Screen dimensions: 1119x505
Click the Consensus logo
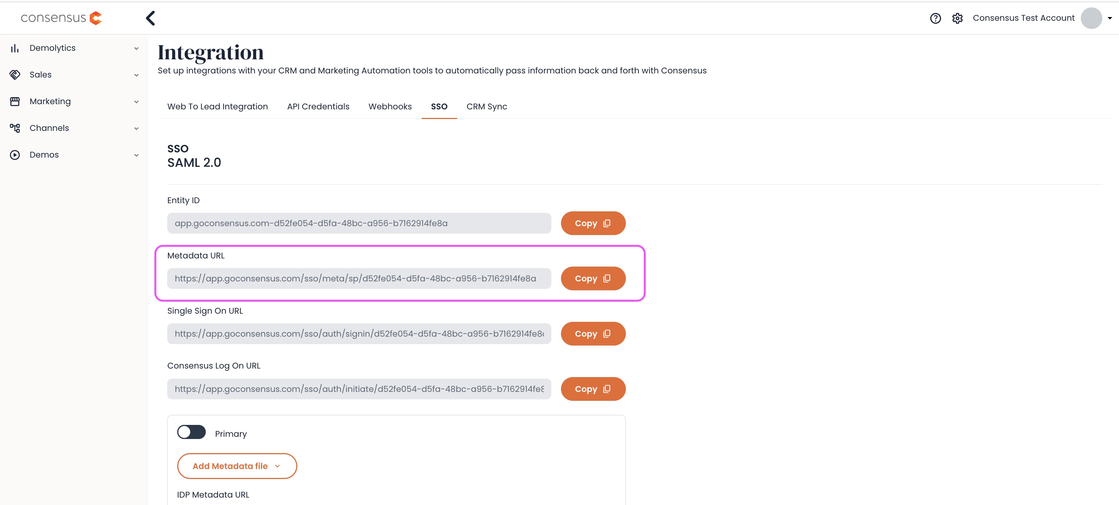(61, 18)
